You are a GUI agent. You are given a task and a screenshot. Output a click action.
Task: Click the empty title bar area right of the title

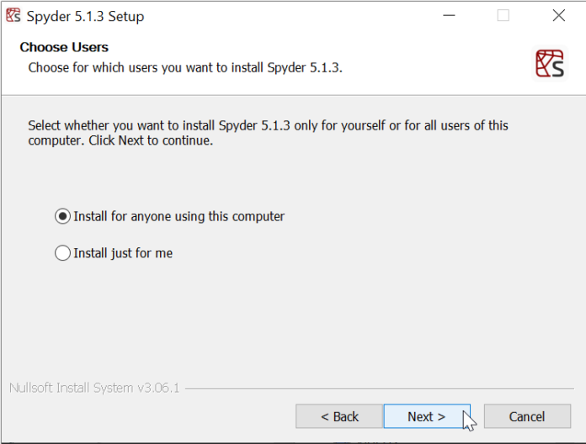[295, 16]
